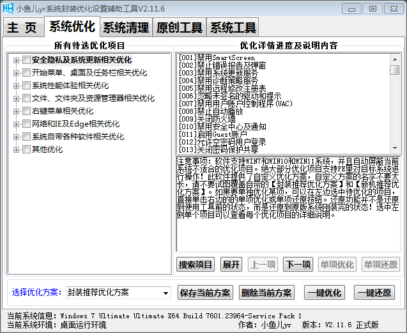Click the 一键还原 button
The image size is (407, 333).
click(x=374, y=293)
